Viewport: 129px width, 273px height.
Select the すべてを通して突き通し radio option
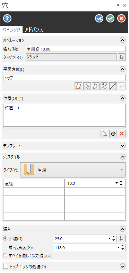[5, 256]
